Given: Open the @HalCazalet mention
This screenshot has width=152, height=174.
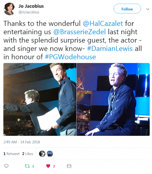Looking at the screenshot, I should pyautogui.click(x=103, y=23).
